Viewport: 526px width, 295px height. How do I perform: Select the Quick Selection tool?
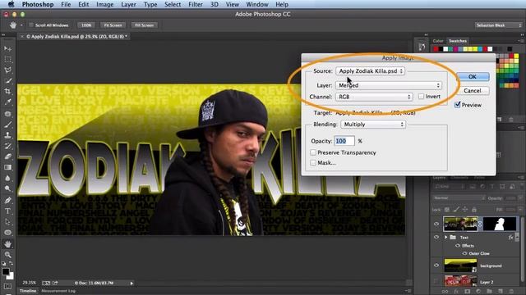coord(7,81)
